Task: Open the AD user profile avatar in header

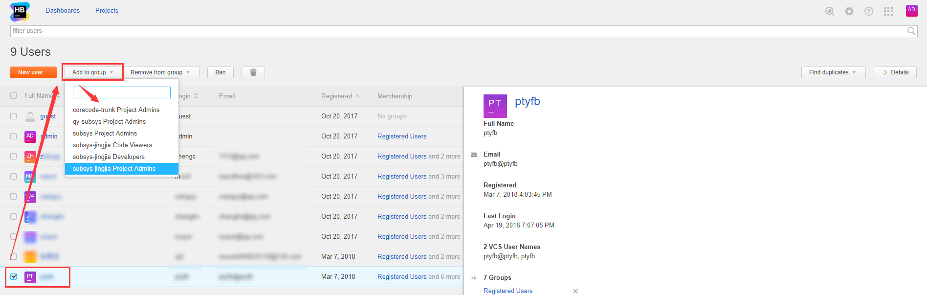Action: click(911, 11)
